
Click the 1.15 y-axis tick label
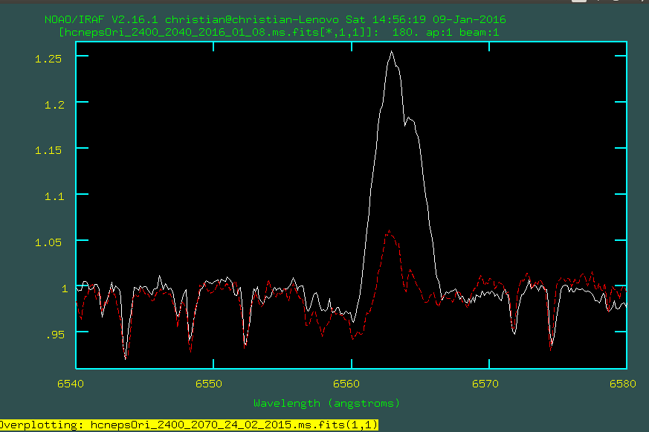pyautogui.click(x=51, y=149)
